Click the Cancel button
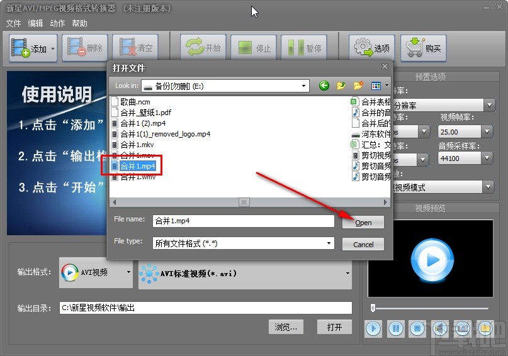The image size is (508, 356). click(363, 244)
